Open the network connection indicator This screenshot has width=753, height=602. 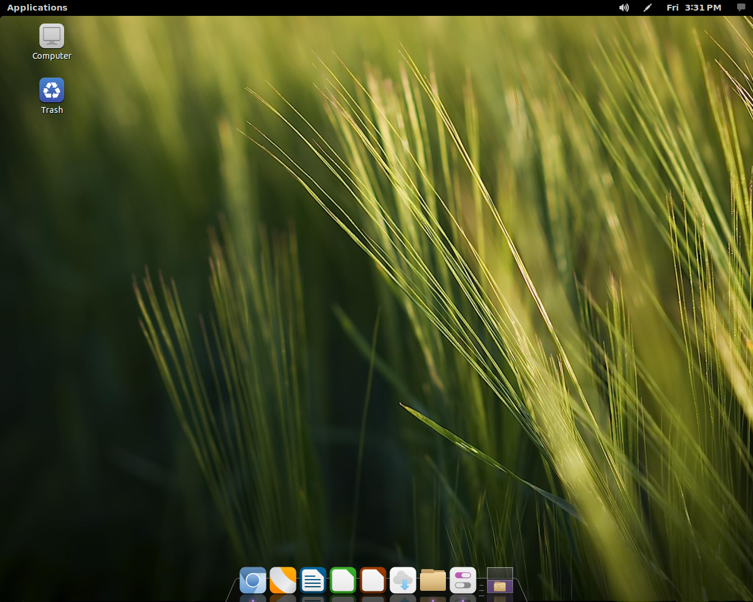[x=648, y=8]
